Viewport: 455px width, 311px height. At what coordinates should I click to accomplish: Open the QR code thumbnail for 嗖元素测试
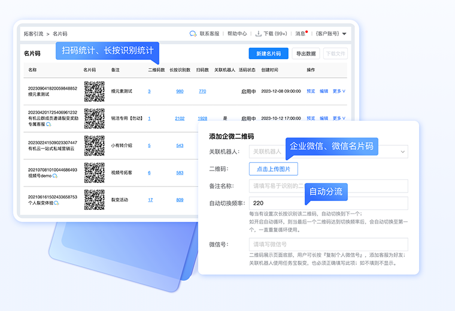tap(95, 91)
